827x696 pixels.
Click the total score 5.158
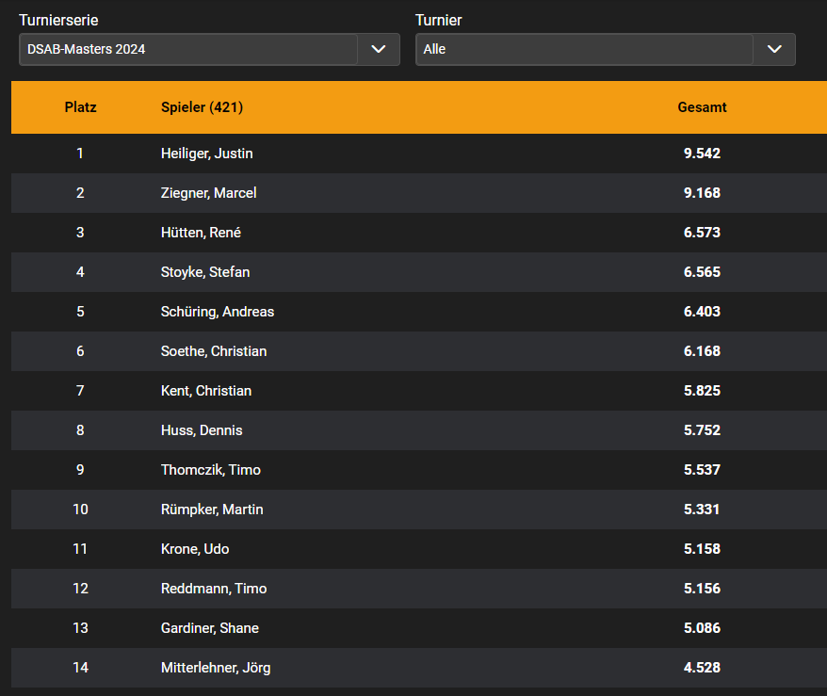(702, 549)
